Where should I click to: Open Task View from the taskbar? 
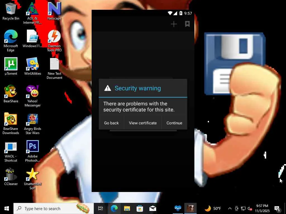pyautogui.click(x=101, y=208)
